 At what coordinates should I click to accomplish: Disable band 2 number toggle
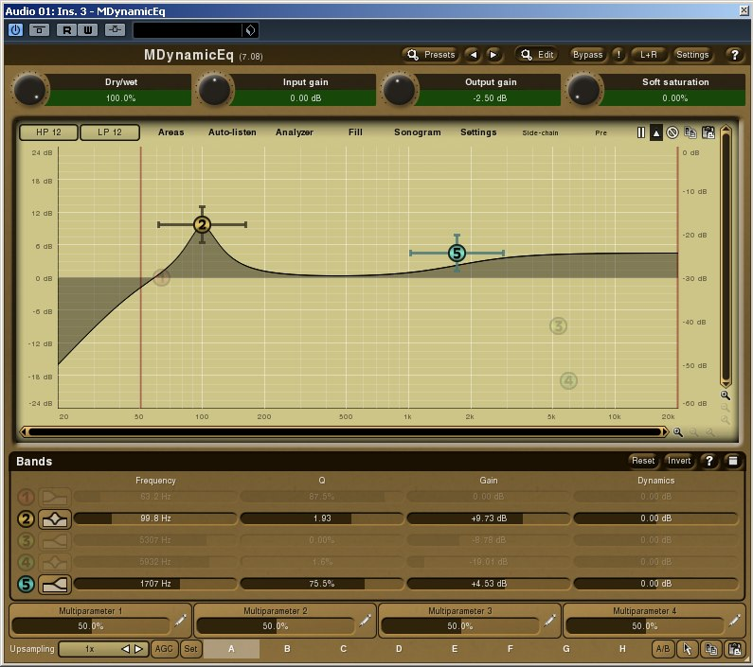tap(26, 518)
